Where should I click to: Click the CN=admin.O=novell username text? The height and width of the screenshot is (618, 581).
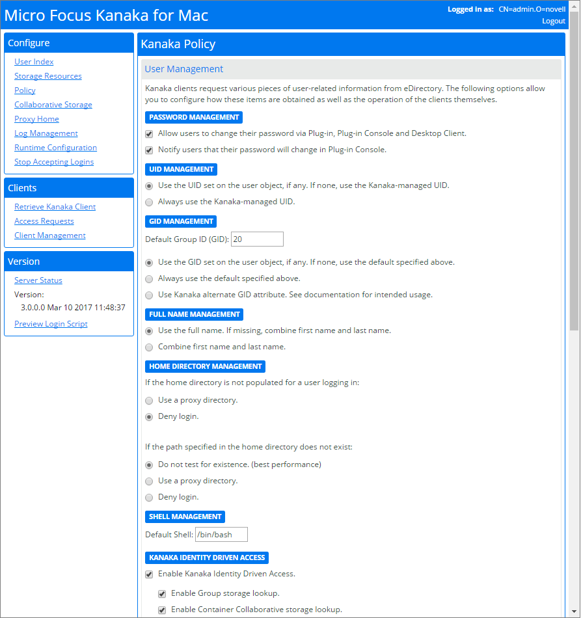click(532, 9)
